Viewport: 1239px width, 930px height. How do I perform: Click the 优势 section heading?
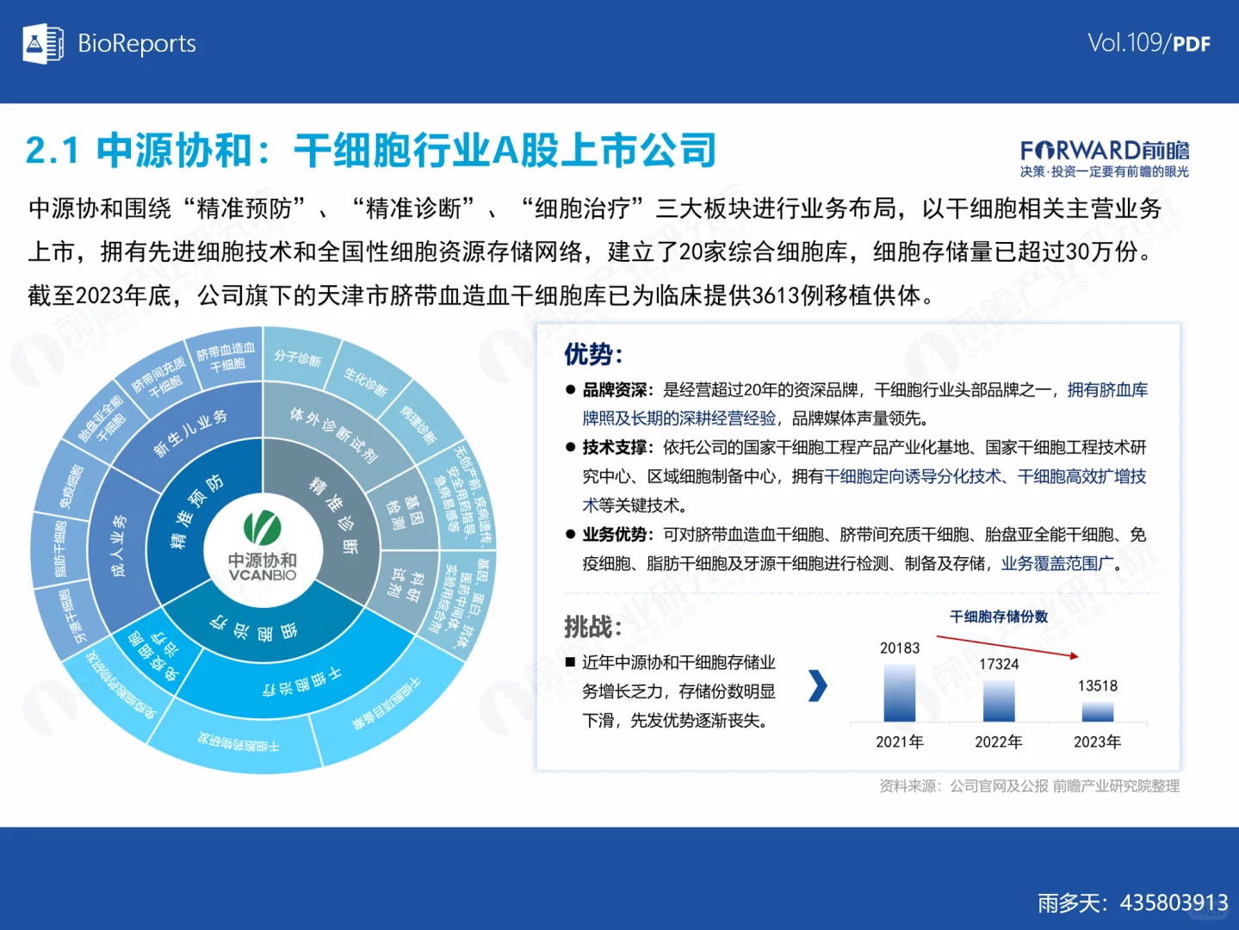[x=593, y=354]
